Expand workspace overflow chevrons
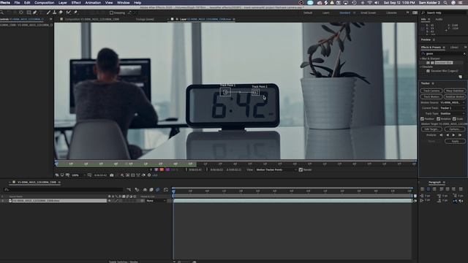 tap(407, 13)
